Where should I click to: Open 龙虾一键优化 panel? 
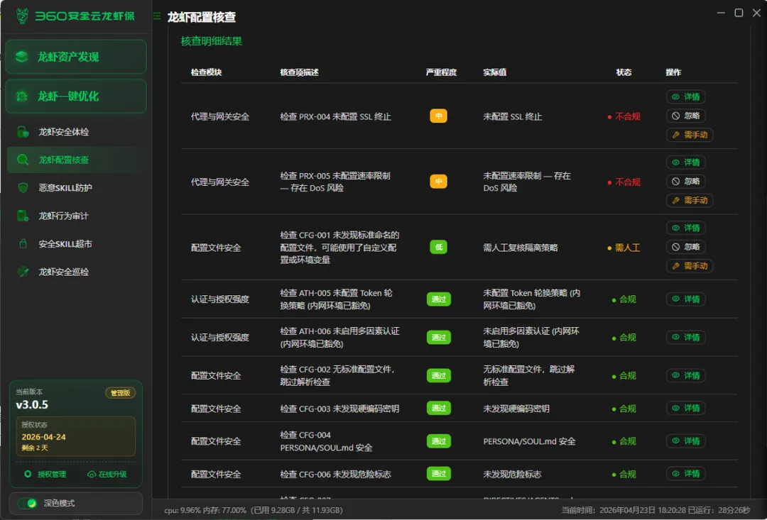pos(76,96)
